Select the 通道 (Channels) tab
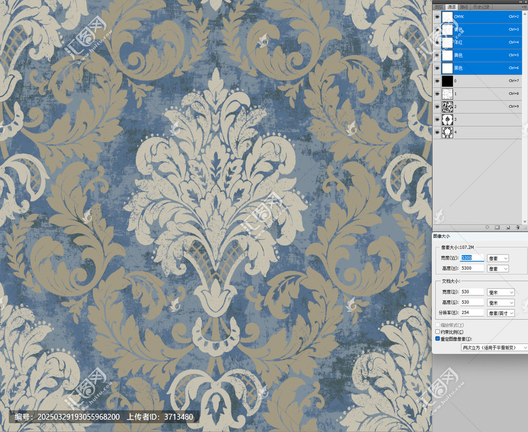This screenshot has height=432, width=528. (451, 7)
